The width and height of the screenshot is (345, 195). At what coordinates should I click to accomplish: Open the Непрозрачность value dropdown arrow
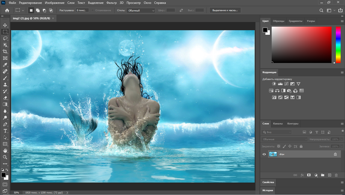point(342,139)
